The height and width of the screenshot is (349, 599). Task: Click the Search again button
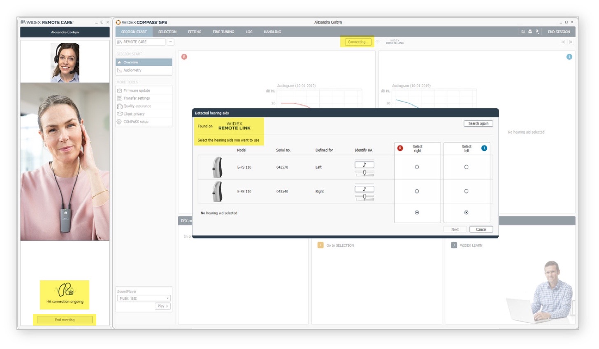click(478, 123)
